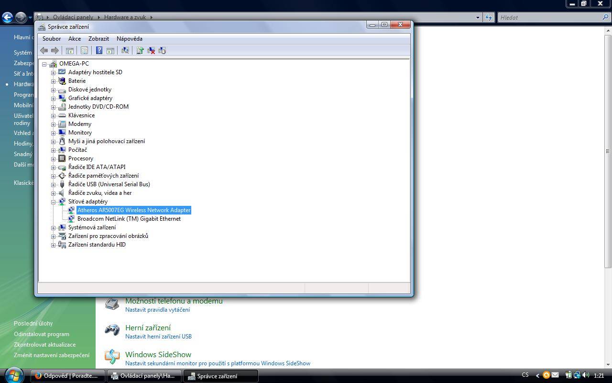This screenshot has height=383, width=612.
Task: Open the Zobrazit menu
Action: [98, 39]
